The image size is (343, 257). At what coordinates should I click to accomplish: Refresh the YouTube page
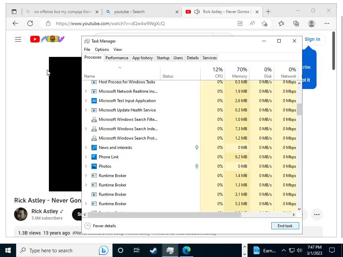[30, 23]
